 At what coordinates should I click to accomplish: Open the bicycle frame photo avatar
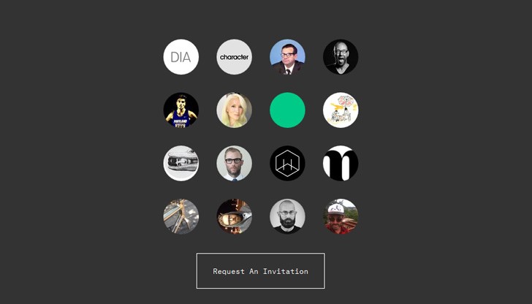(x=180, y=216)
